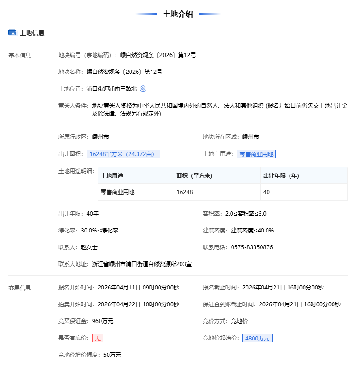This screenshot has width=355, height=369.
Task: Select the 零售商业用地 table row cell
Action: [117, 192]
